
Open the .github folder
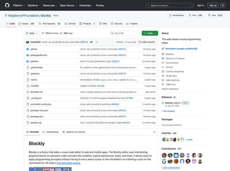click(x=34, y=49)
